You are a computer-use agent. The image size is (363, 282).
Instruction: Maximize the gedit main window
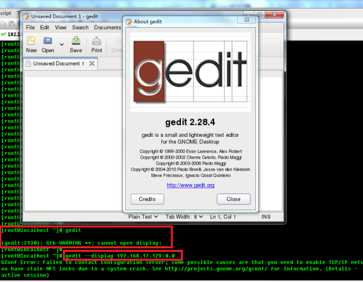pos(260,15)
